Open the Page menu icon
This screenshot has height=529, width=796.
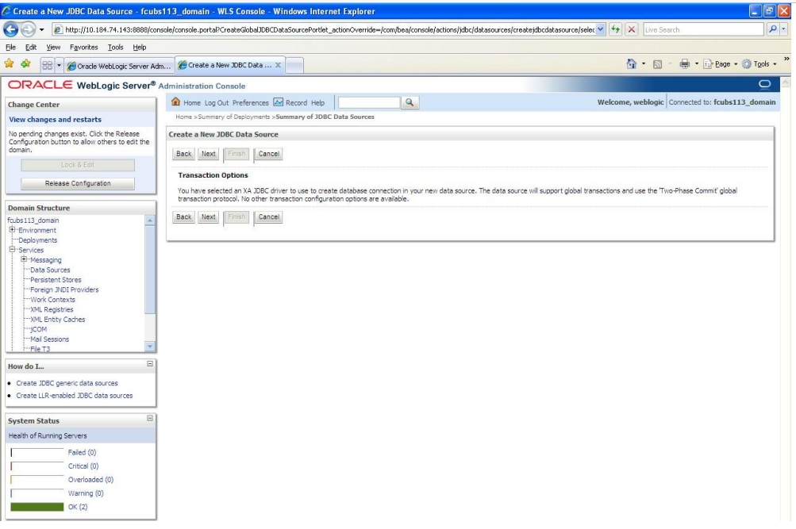point(708,64)
